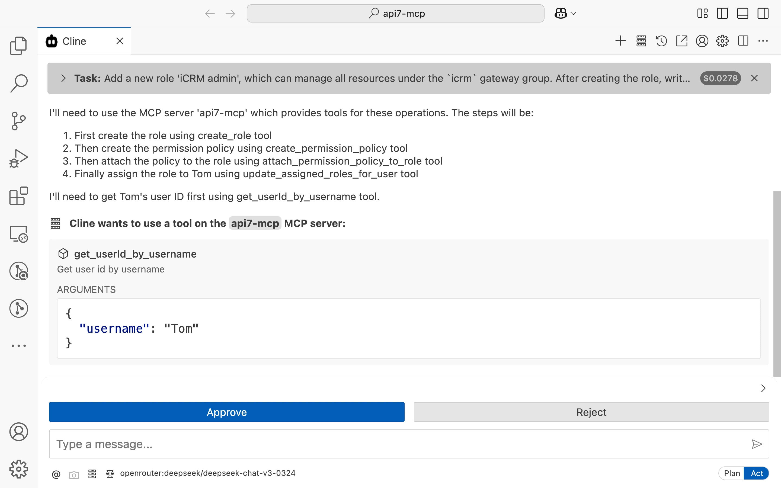Open the Search view in activity bar
Screen dimensions: 781x488
18,83
